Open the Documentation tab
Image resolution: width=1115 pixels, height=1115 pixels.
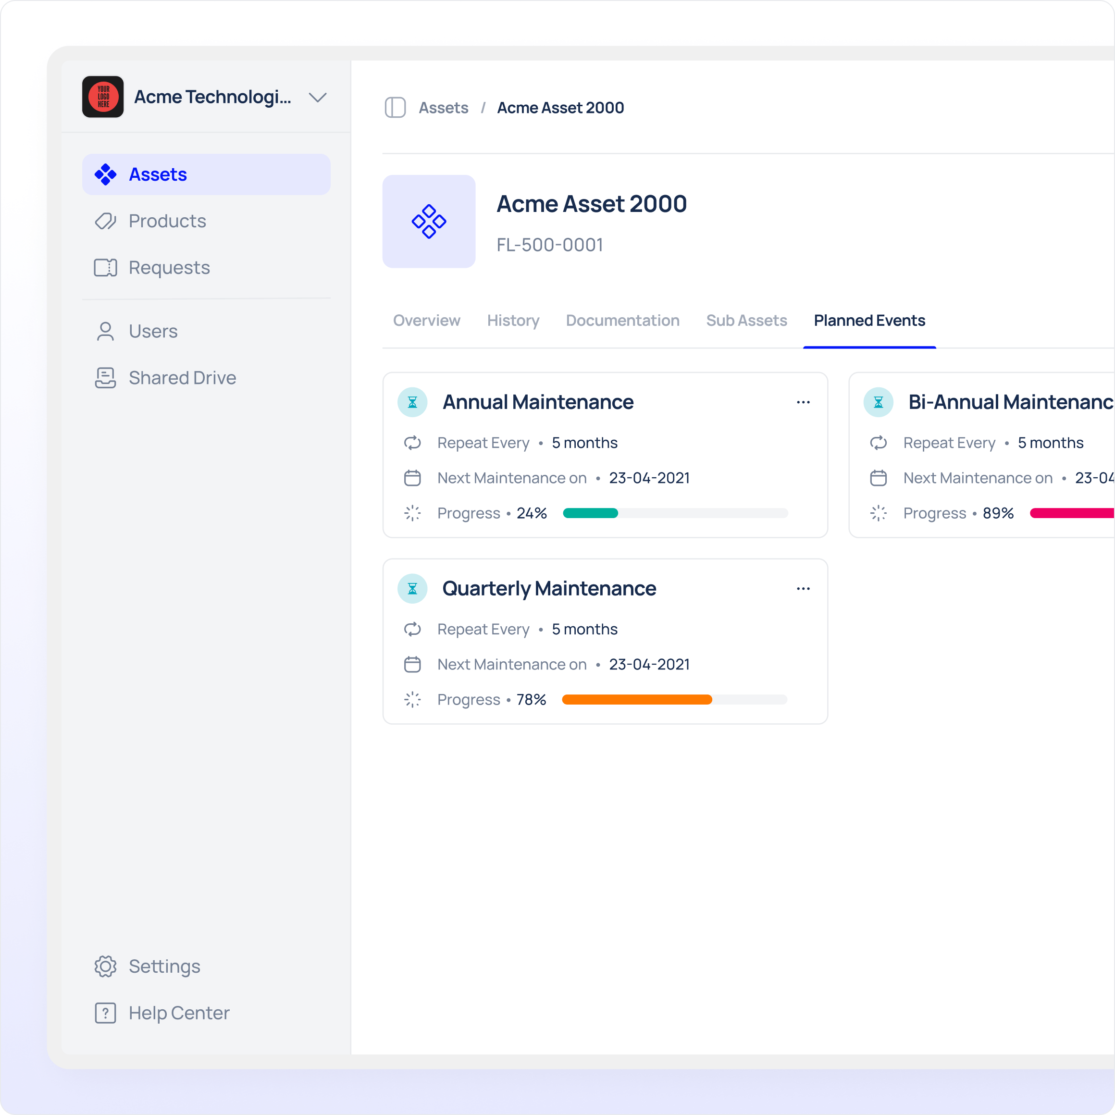622,321
